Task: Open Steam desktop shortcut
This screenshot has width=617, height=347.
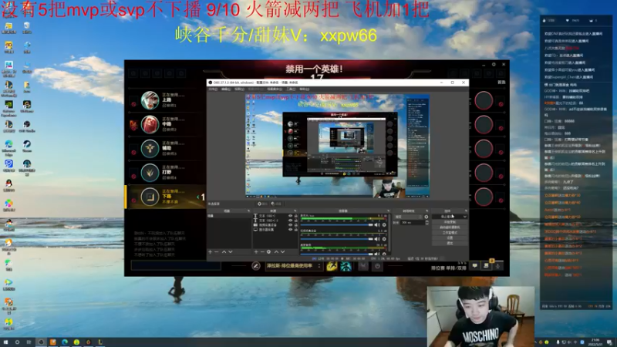Action: pos(27,145)
